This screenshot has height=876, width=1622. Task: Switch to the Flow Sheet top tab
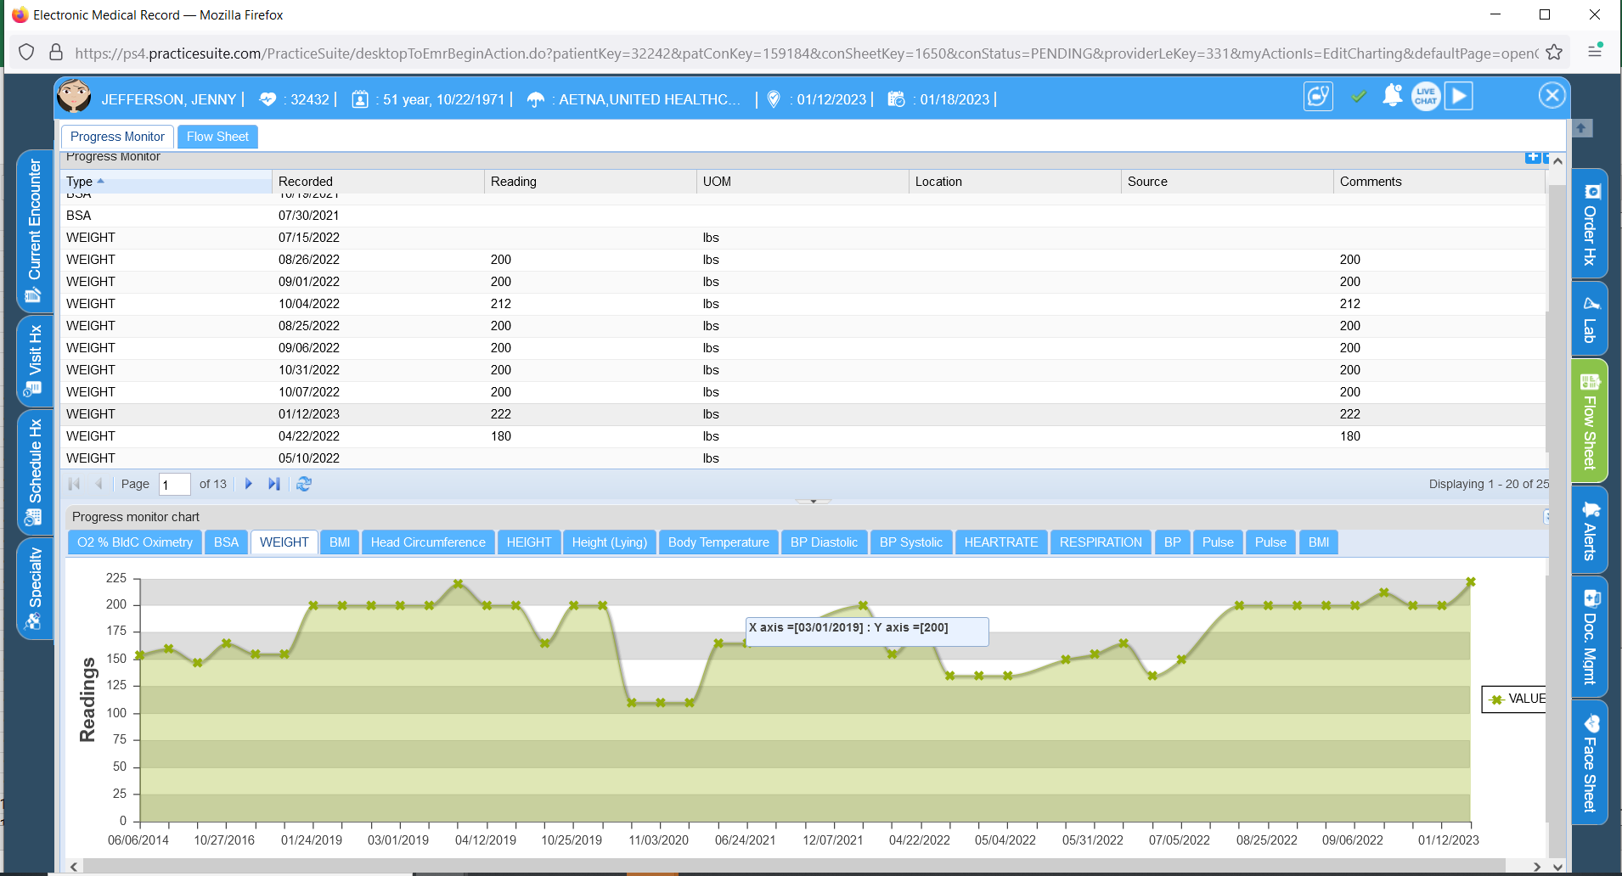[x=217, y=137]
